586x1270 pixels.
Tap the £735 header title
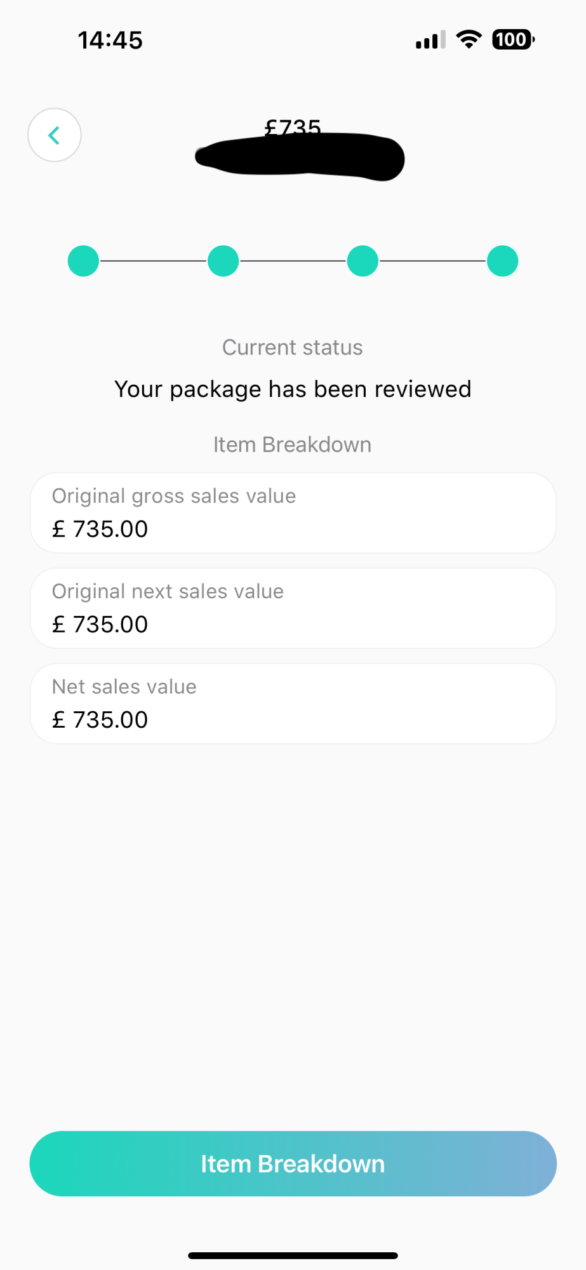coord(293,125)
